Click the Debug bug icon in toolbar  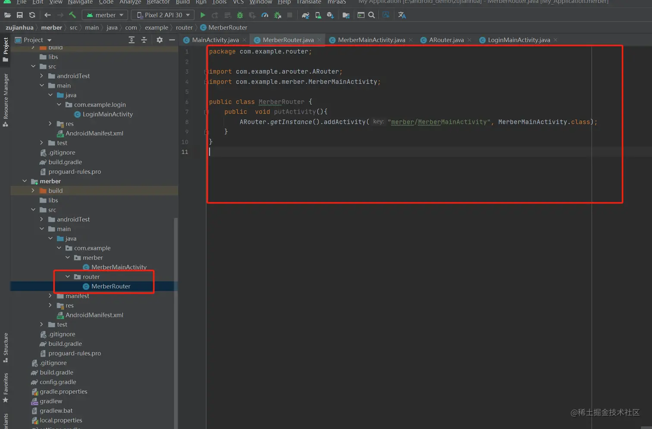pos(240,15)
